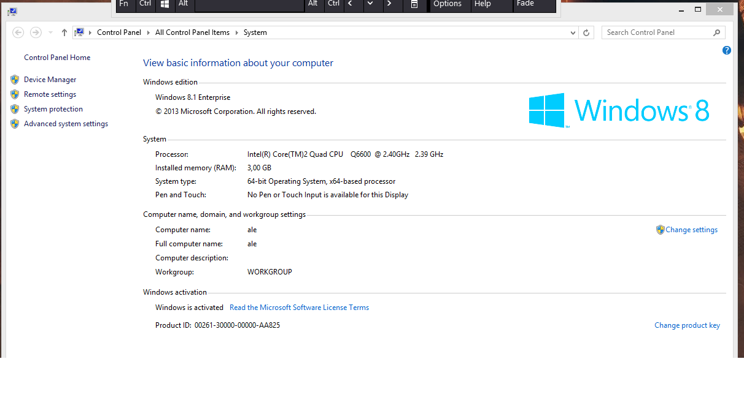This screenshot has height=397, width=744.
Task: Expand chevron after All Control Panel Items
Action: [x=237, y=32]
